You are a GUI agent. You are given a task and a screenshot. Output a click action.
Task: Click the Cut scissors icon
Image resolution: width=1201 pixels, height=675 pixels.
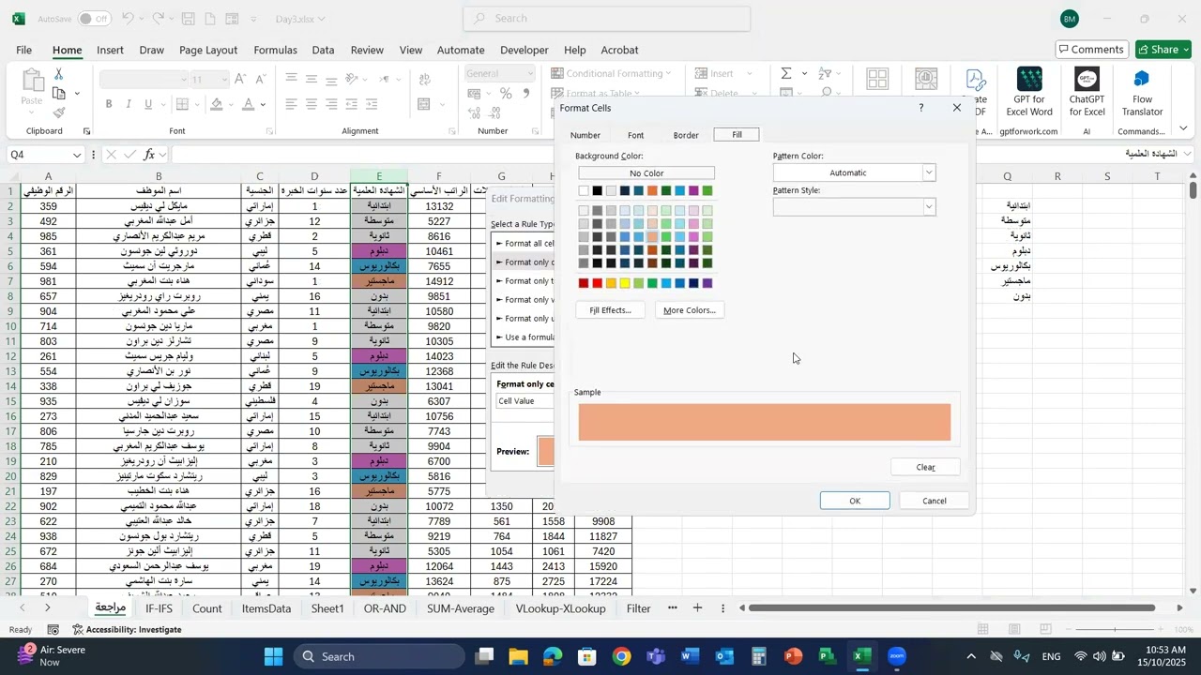59,74
